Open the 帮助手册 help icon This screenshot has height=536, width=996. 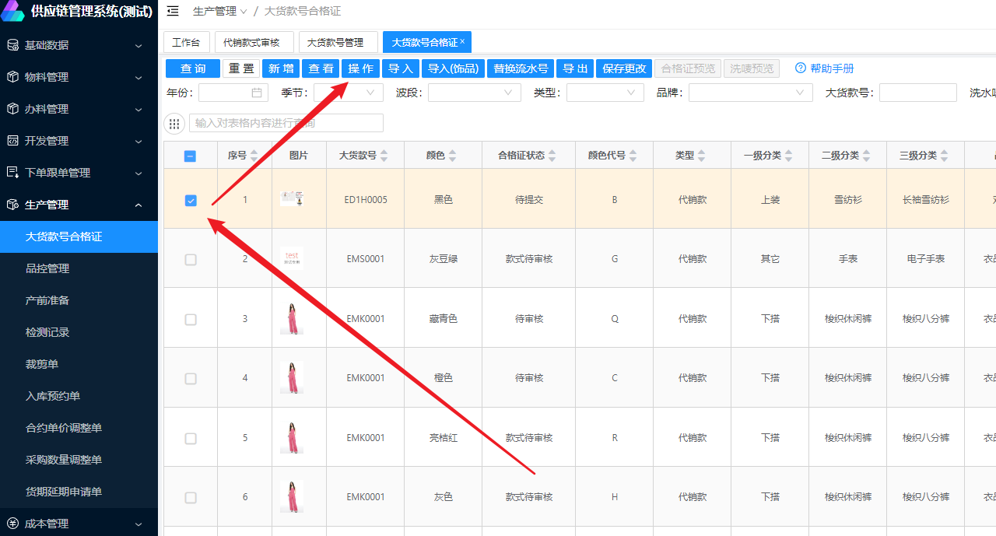pos(800,68)
